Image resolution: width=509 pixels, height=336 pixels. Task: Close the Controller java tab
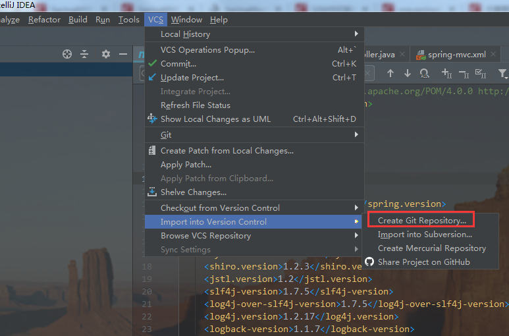click(x=402, y=54)
